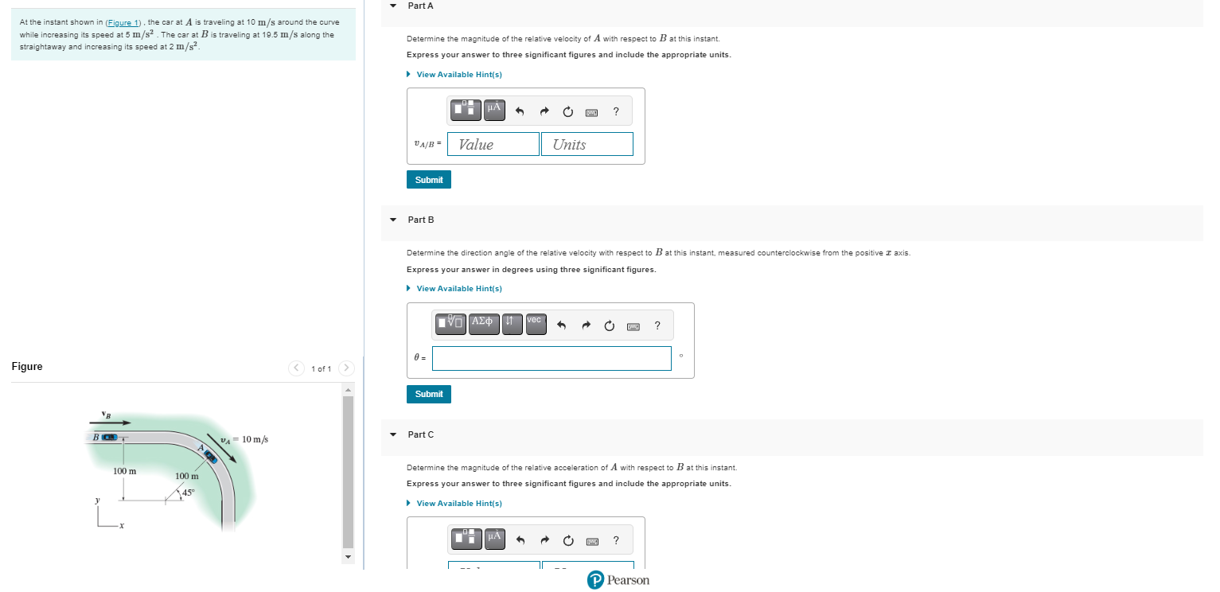Screen dimensions: 1220x592
Task: Click the Units field for vA/B
Action: click(587, 144)
